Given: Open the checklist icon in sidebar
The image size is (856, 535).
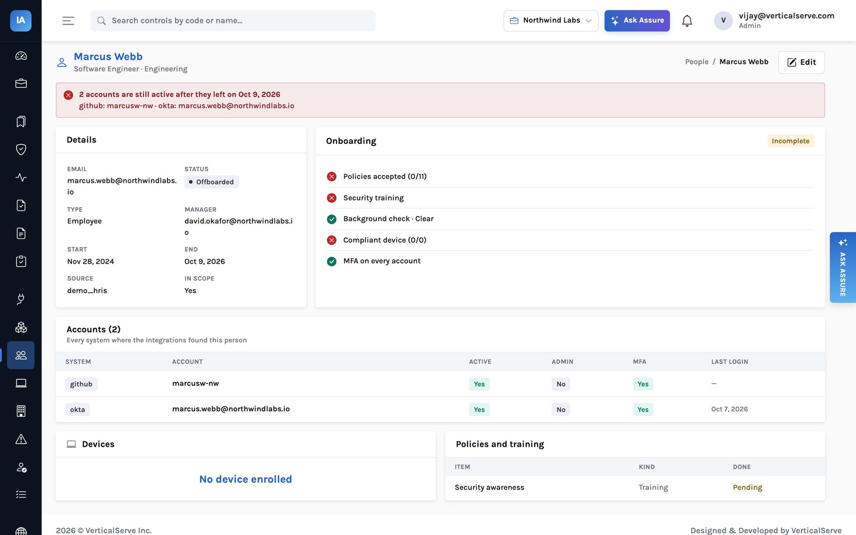Looking at the screenshot, I should tap(21, 495).
